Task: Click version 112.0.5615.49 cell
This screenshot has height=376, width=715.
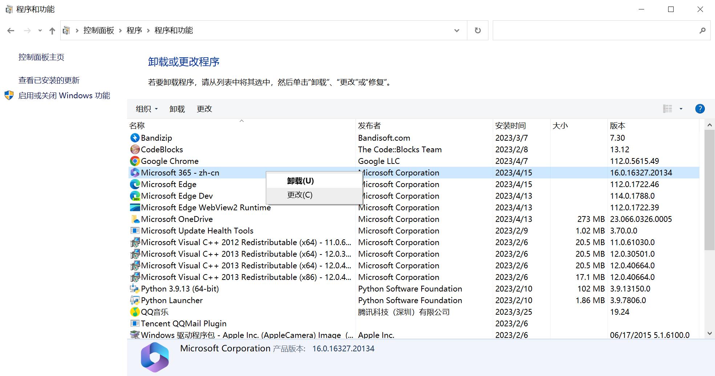Action: (634, 161)
